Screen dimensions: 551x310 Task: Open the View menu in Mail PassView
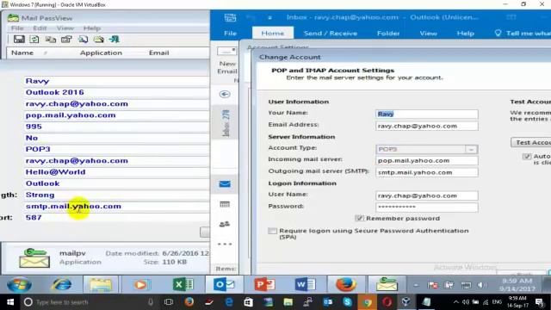click(65, 28)
